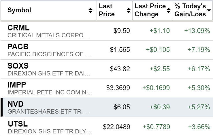Open the IMPP ticker symbol link

point(17,85)
